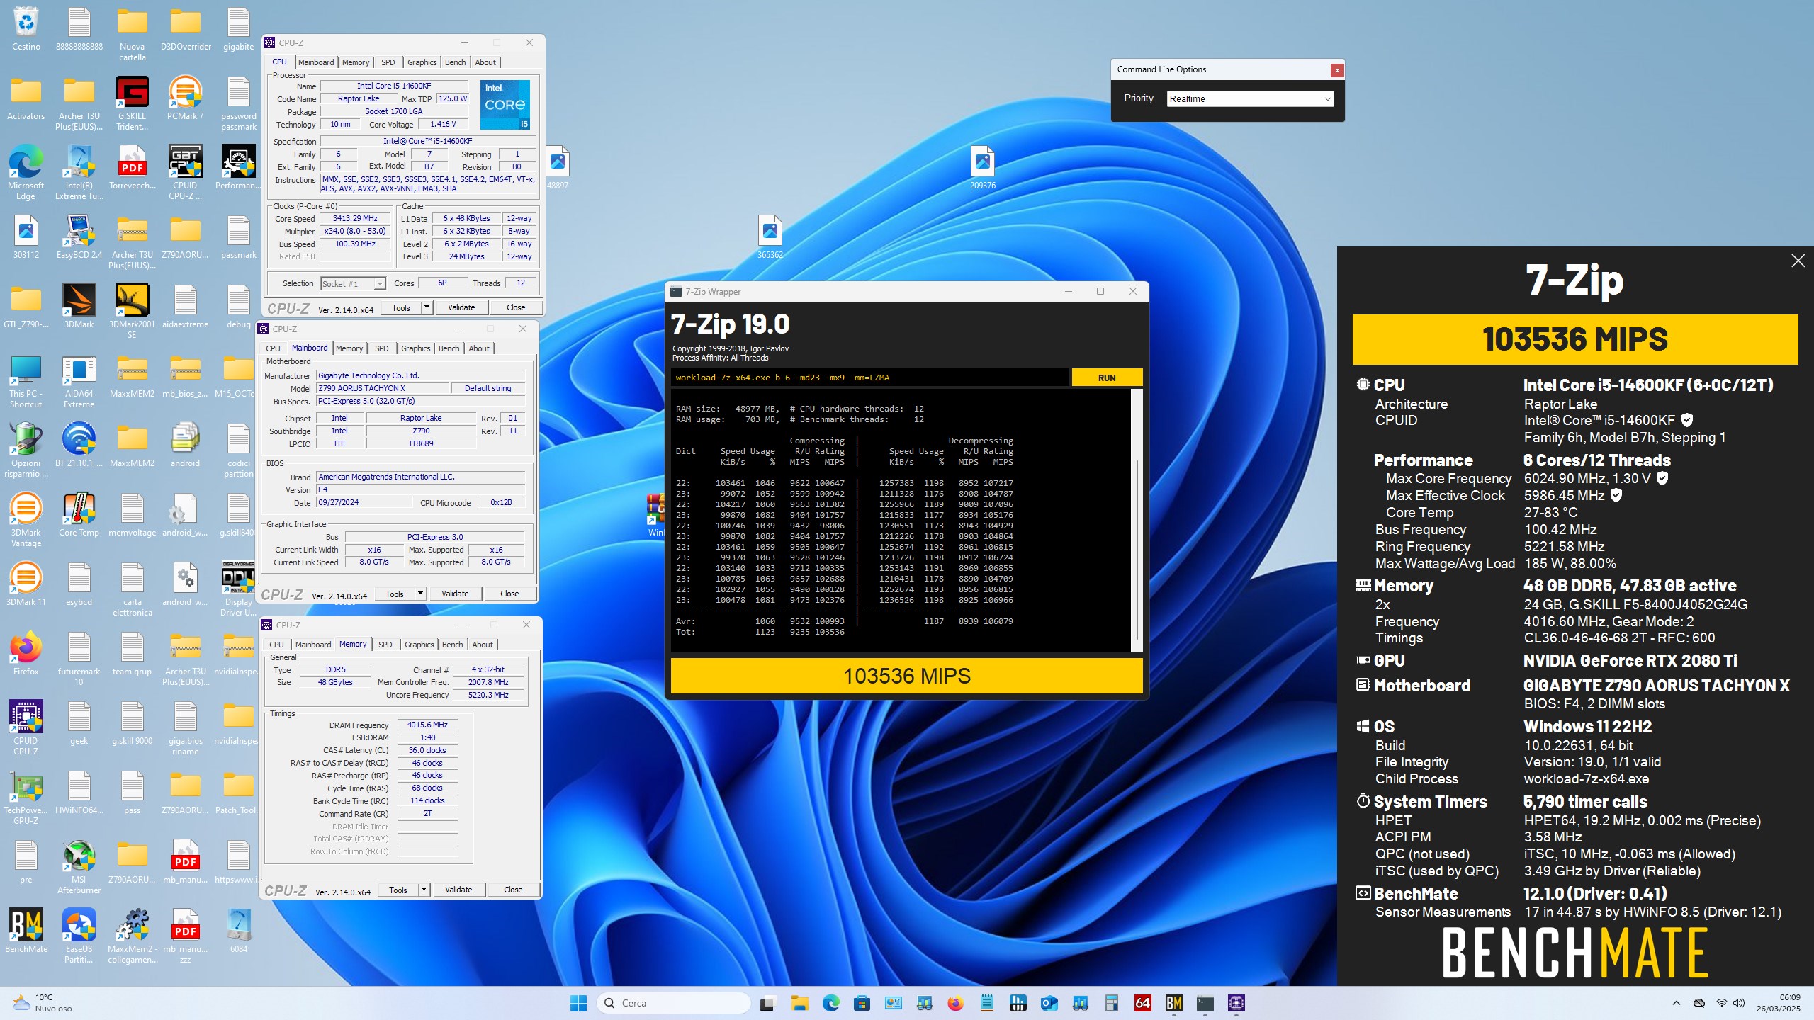Expand the Priority Realtime dropdown
Image resolution: width=1814 pixels, height=1020 pixels.
[x=1250, y=98]
